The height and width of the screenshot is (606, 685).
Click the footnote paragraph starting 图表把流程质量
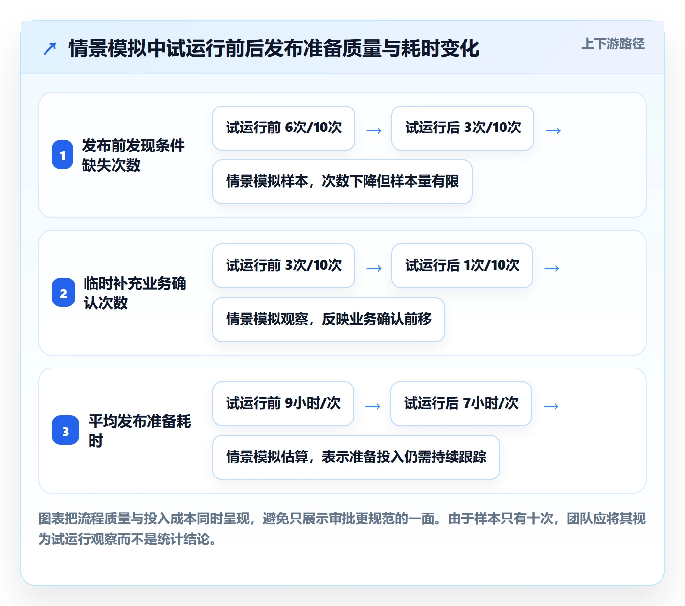pyautogui.click(x=342, y=529)
